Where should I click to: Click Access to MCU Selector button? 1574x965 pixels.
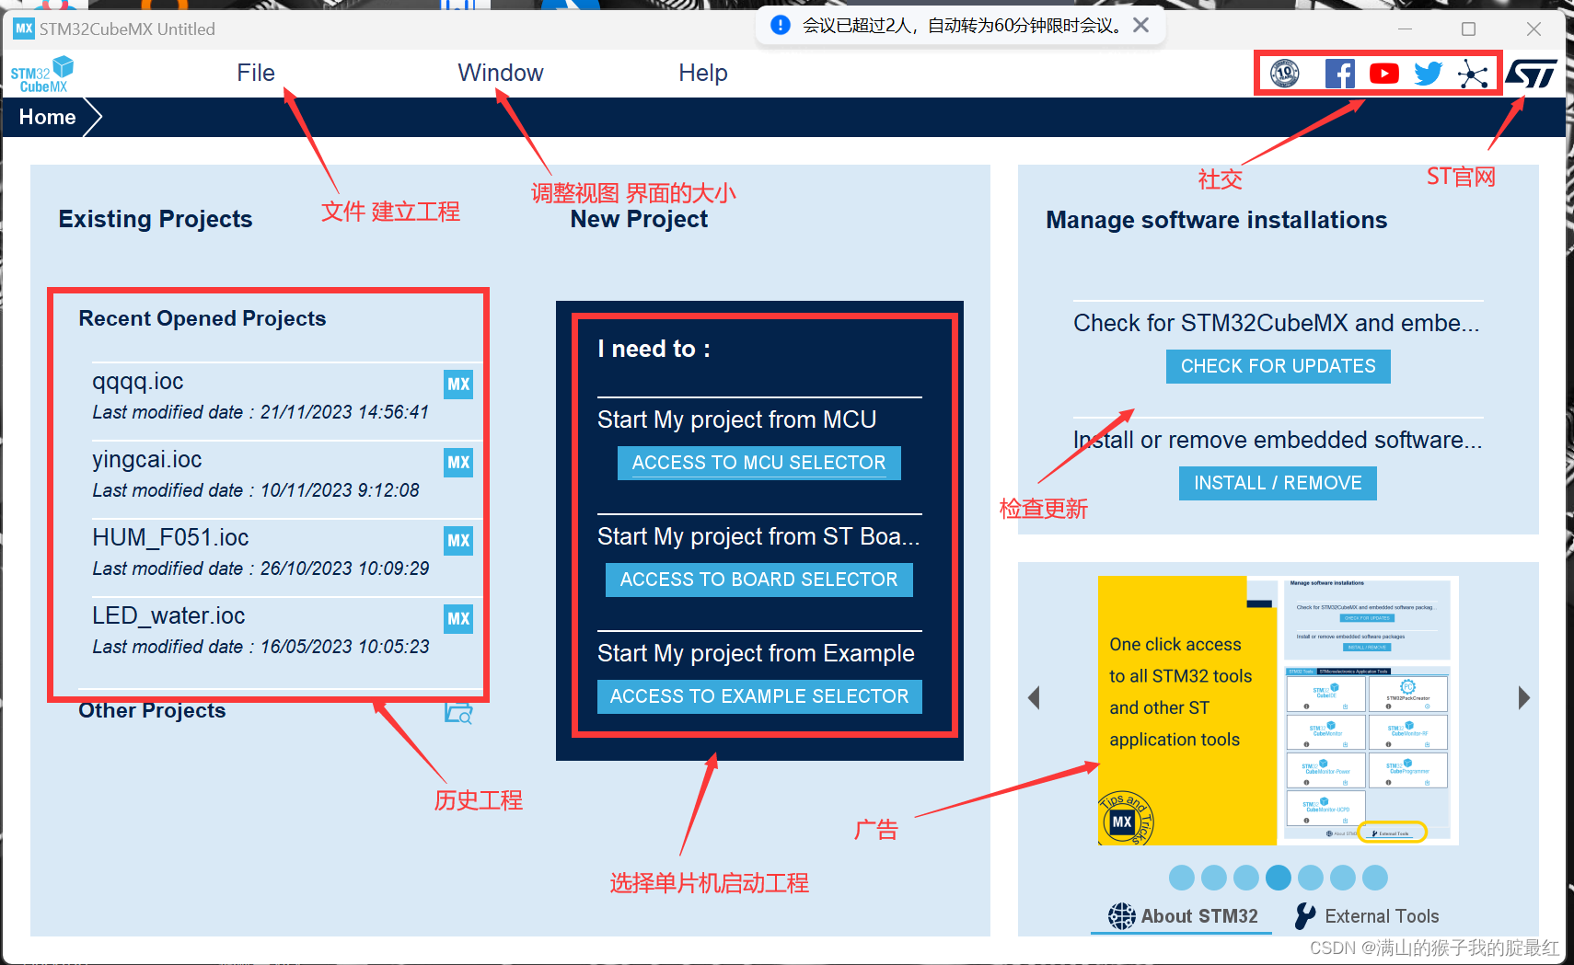click(x=759, y=463)
